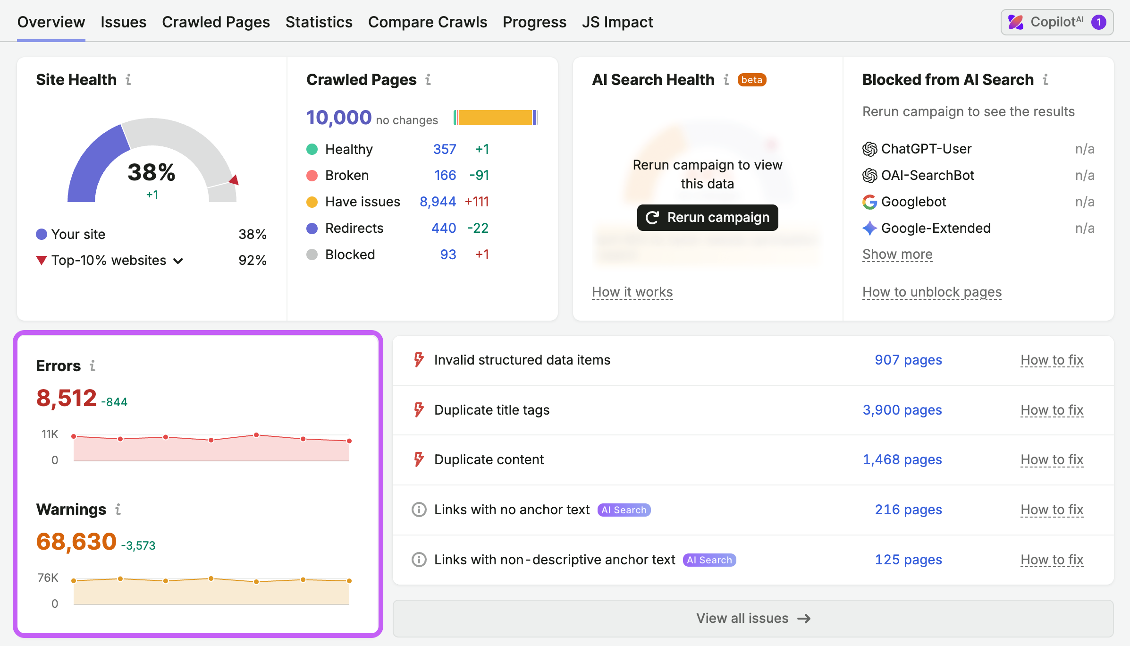Image resolution: width=1130 pixels, height=646 pixels.
Task: Open the 93 Blocked pages count
Action: tap(448, 255)
